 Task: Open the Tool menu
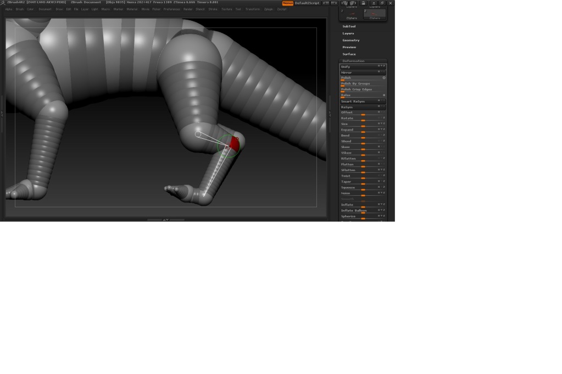(x=238, y=9)
